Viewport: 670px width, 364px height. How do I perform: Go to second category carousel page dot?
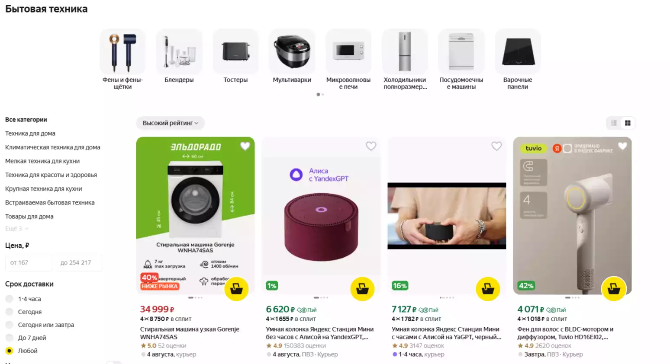pos(322,94)
